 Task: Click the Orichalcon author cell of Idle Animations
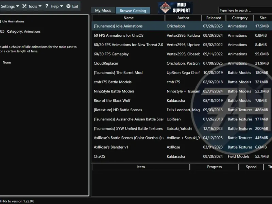(x=175, y=26)
